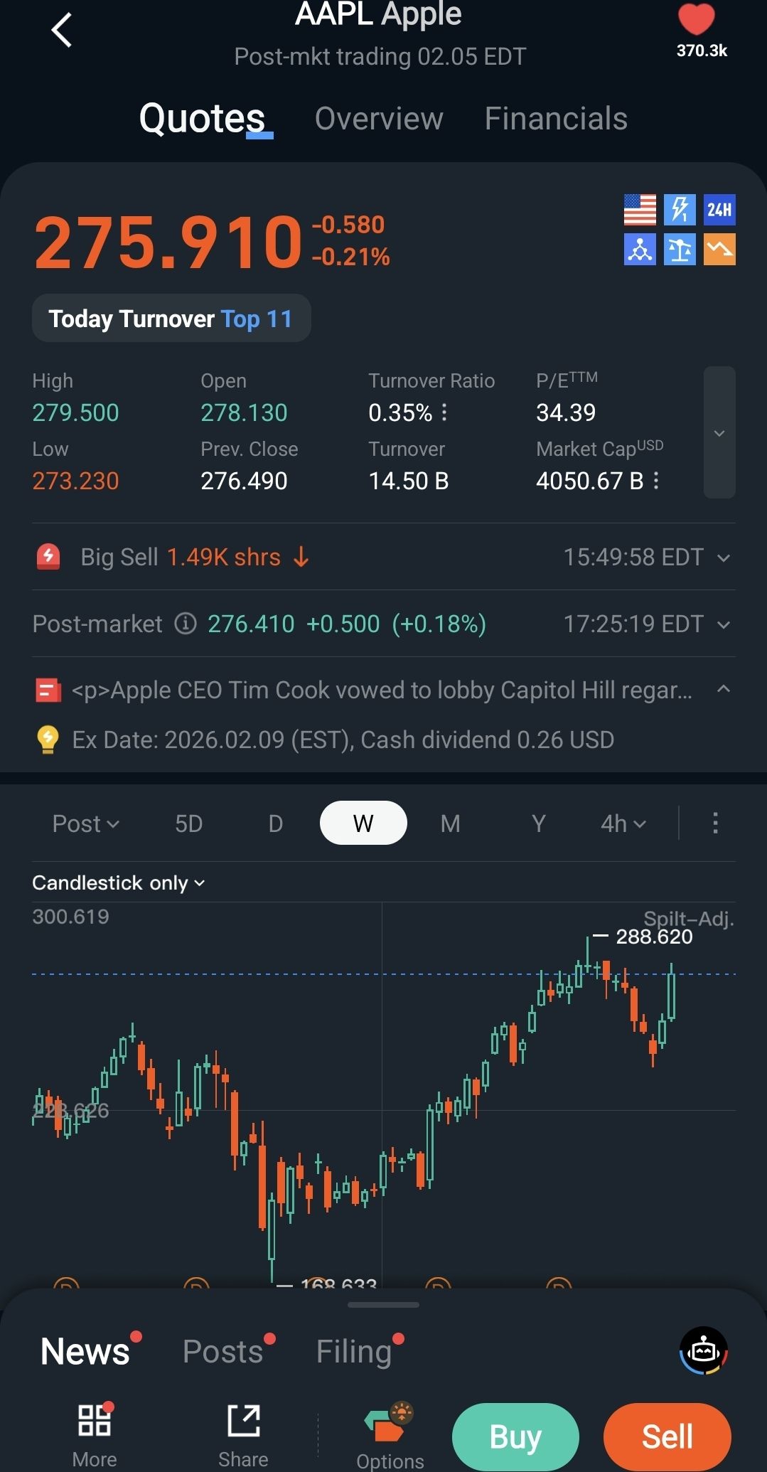Tap the red heart favorite icon

click(x=696, y=19)
